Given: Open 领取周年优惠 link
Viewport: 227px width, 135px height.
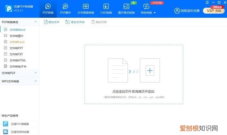Looking at the screenshot, I should [190, 11].
